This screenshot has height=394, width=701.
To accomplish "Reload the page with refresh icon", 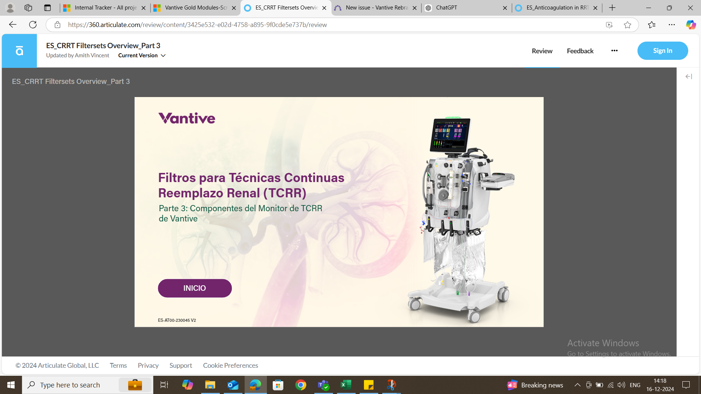I will point(33,25).
